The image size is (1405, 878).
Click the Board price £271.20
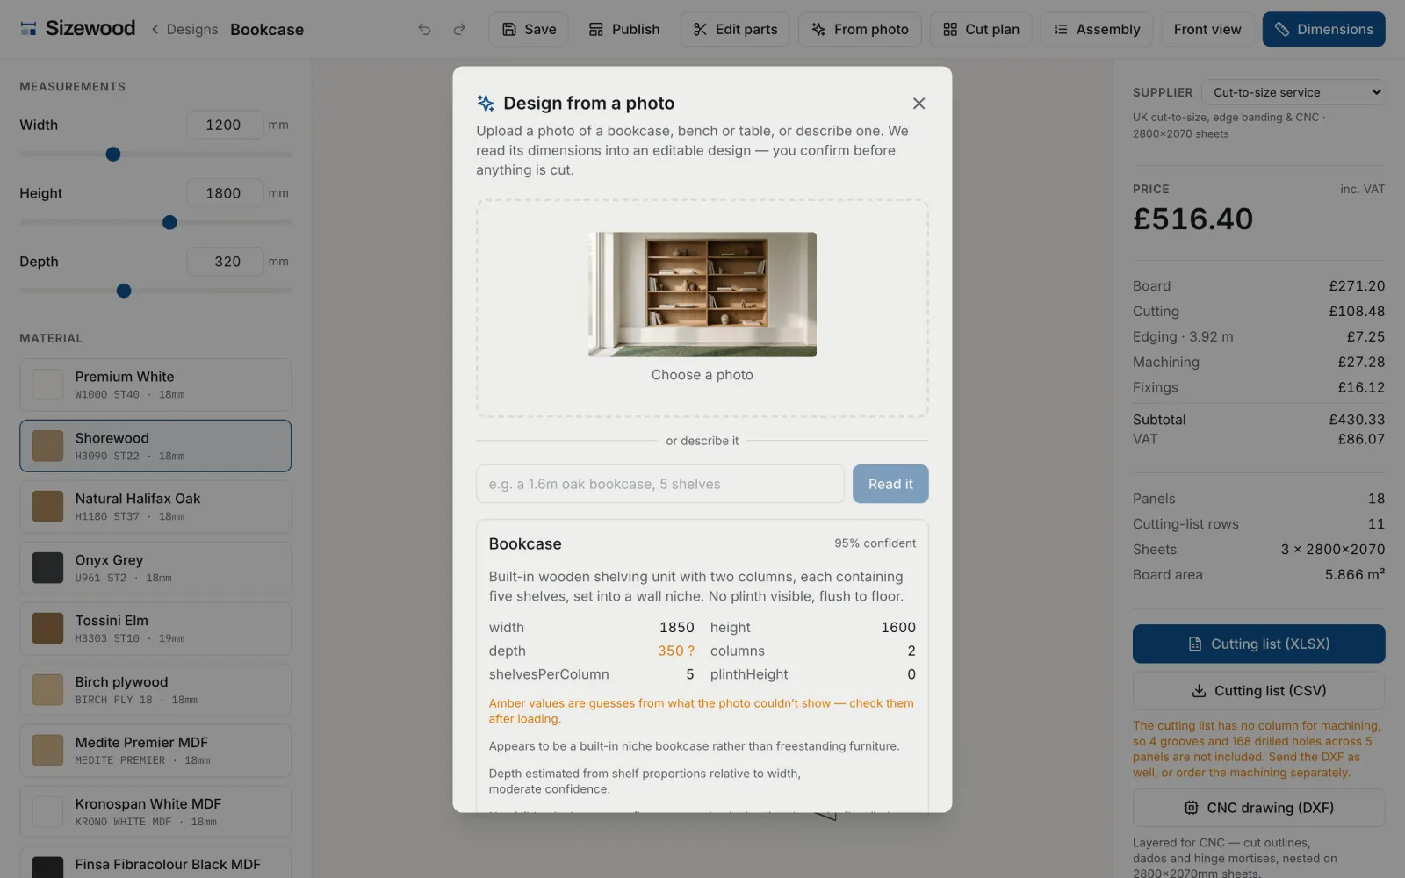pyautogui.click(x=1357, y=286)
